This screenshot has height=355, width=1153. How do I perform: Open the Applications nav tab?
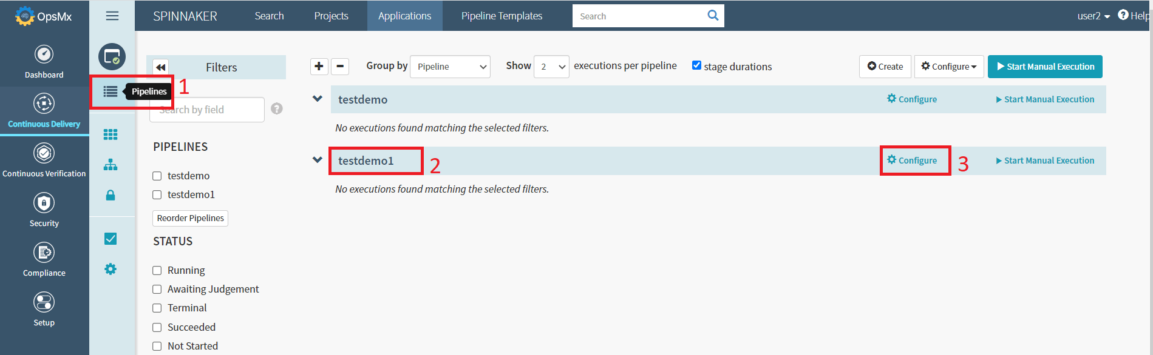coord(404,16)
